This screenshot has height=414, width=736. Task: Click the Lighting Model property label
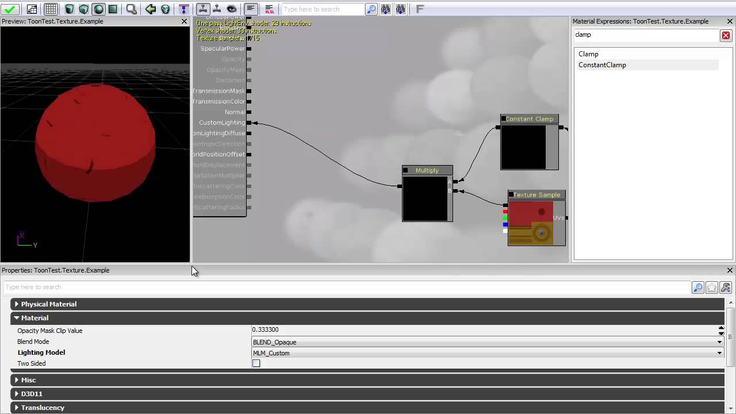pos(41,352)
